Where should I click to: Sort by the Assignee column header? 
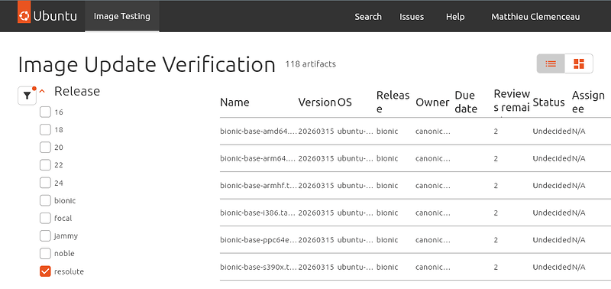(588, 102)
